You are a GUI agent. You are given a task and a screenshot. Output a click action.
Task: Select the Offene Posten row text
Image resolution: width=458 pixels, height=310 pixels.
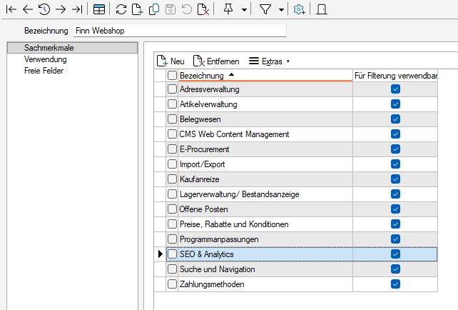point(203,209)
